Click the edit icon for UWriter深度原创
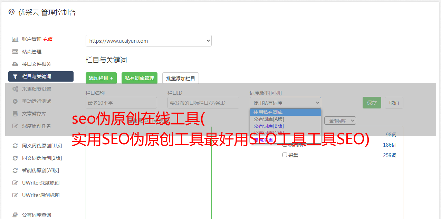 coord(15,183)
